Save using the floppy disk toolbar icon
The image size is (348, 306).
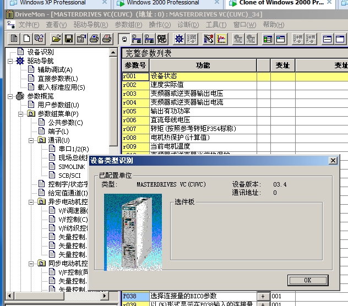click(69, 39)
